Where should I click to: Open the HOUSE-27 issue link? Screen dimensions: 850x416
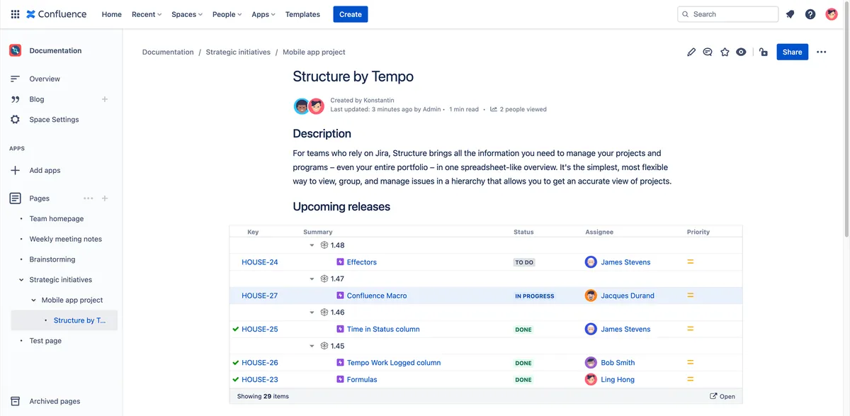coord(260,296)
